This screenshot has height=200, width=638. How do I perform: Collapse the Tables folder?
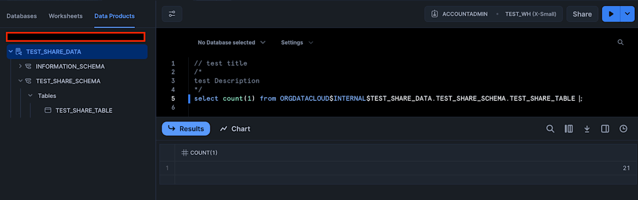click(30, 96)
